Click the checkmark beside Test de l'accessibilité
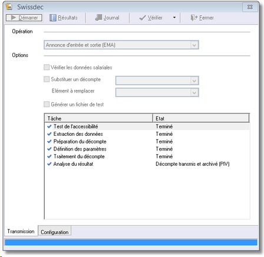 49,126
